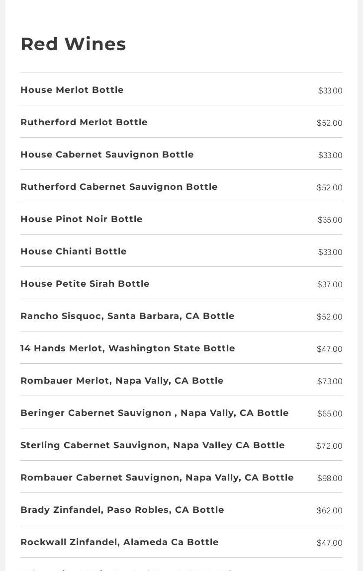Select House Merlot Bottle item
The height and width of the screenshot is (571, 363).
72,90
